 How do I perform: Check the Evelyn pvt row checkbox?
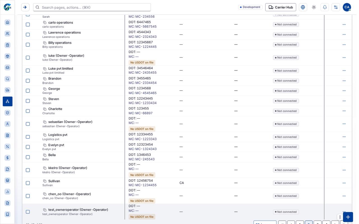(28, 147)
